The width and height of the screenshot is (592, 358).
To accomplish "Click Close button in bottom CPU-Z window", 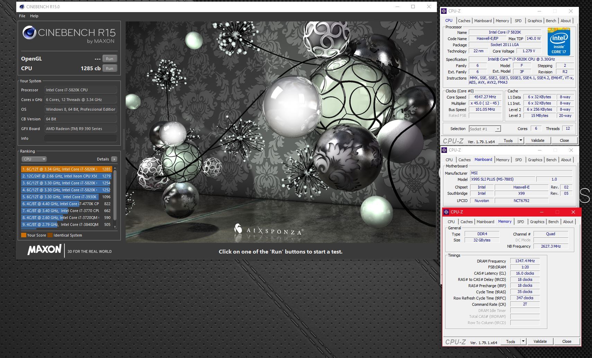I will point(567,341).
